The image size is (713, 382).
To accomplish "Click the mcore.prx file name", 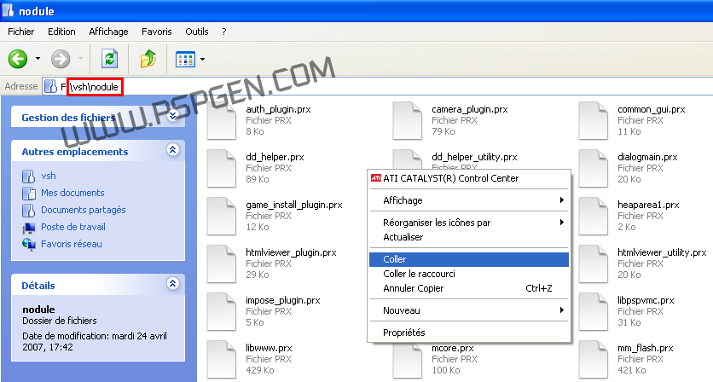I will click(x=452, y=348).
